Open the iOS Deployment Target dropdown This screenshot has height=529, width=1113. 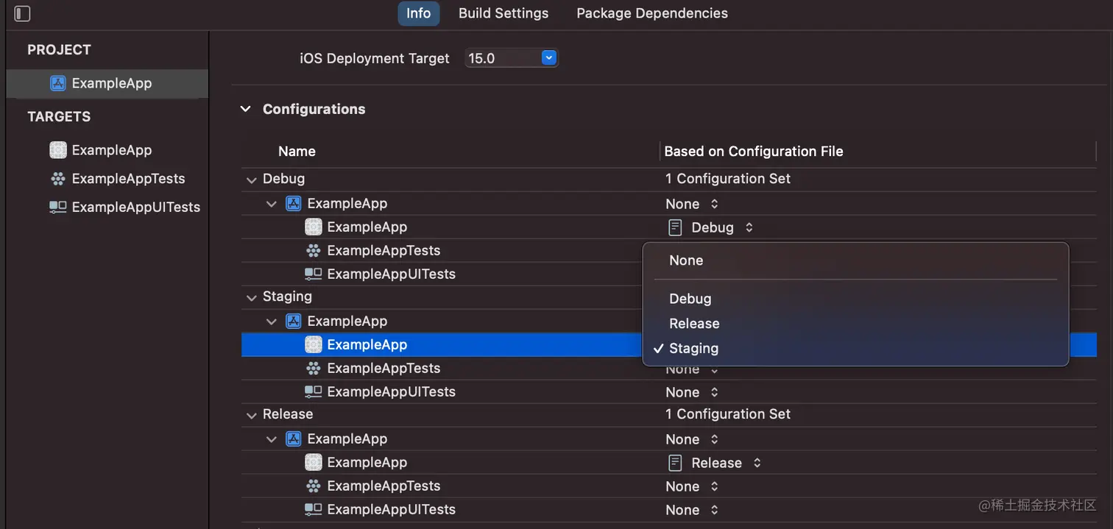(548, 58)
